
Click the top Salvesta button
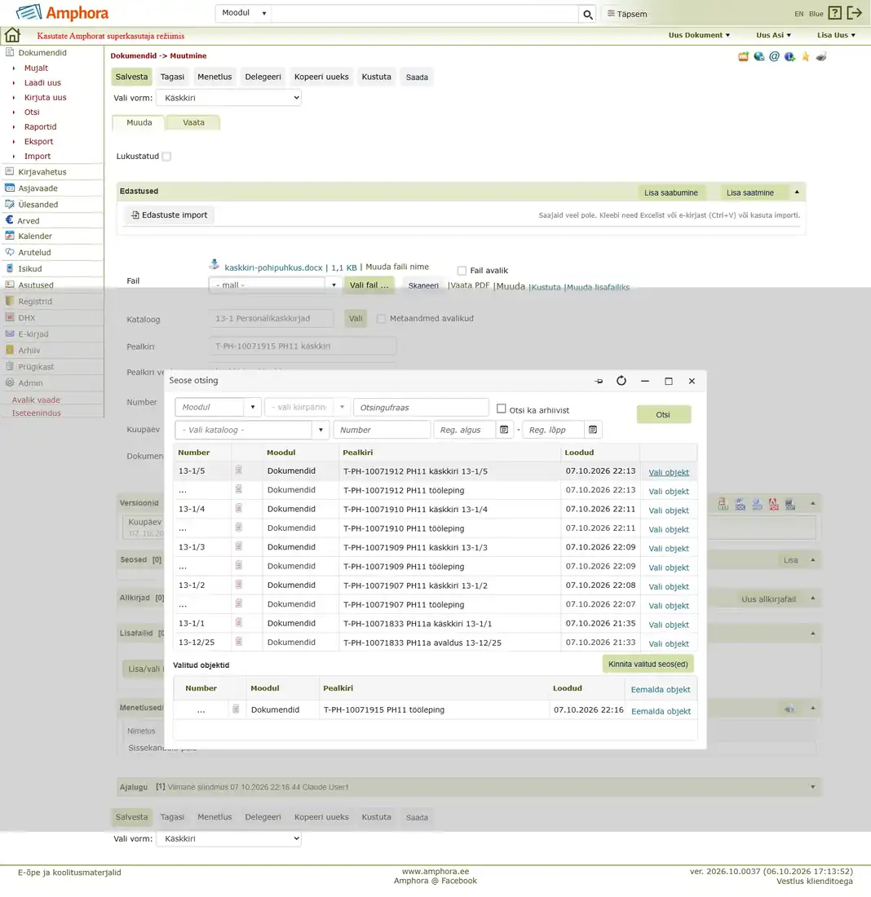131,77
